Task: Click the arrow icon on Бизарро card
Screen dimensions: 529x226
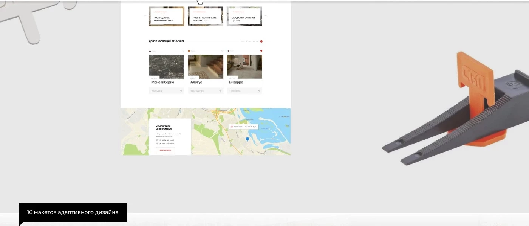Action: point(259,91)
